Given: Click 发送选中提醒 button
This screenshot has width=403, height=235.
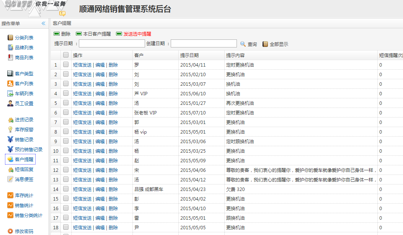Looking at the screenshot, I should pyautogui.click(x=137, y=34).
